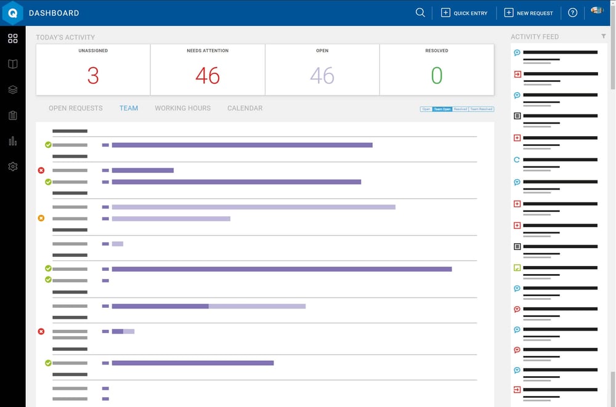Click the light purple bar beside orange warning icon
This screenshot has width=616, height=407.
(171, 219)
